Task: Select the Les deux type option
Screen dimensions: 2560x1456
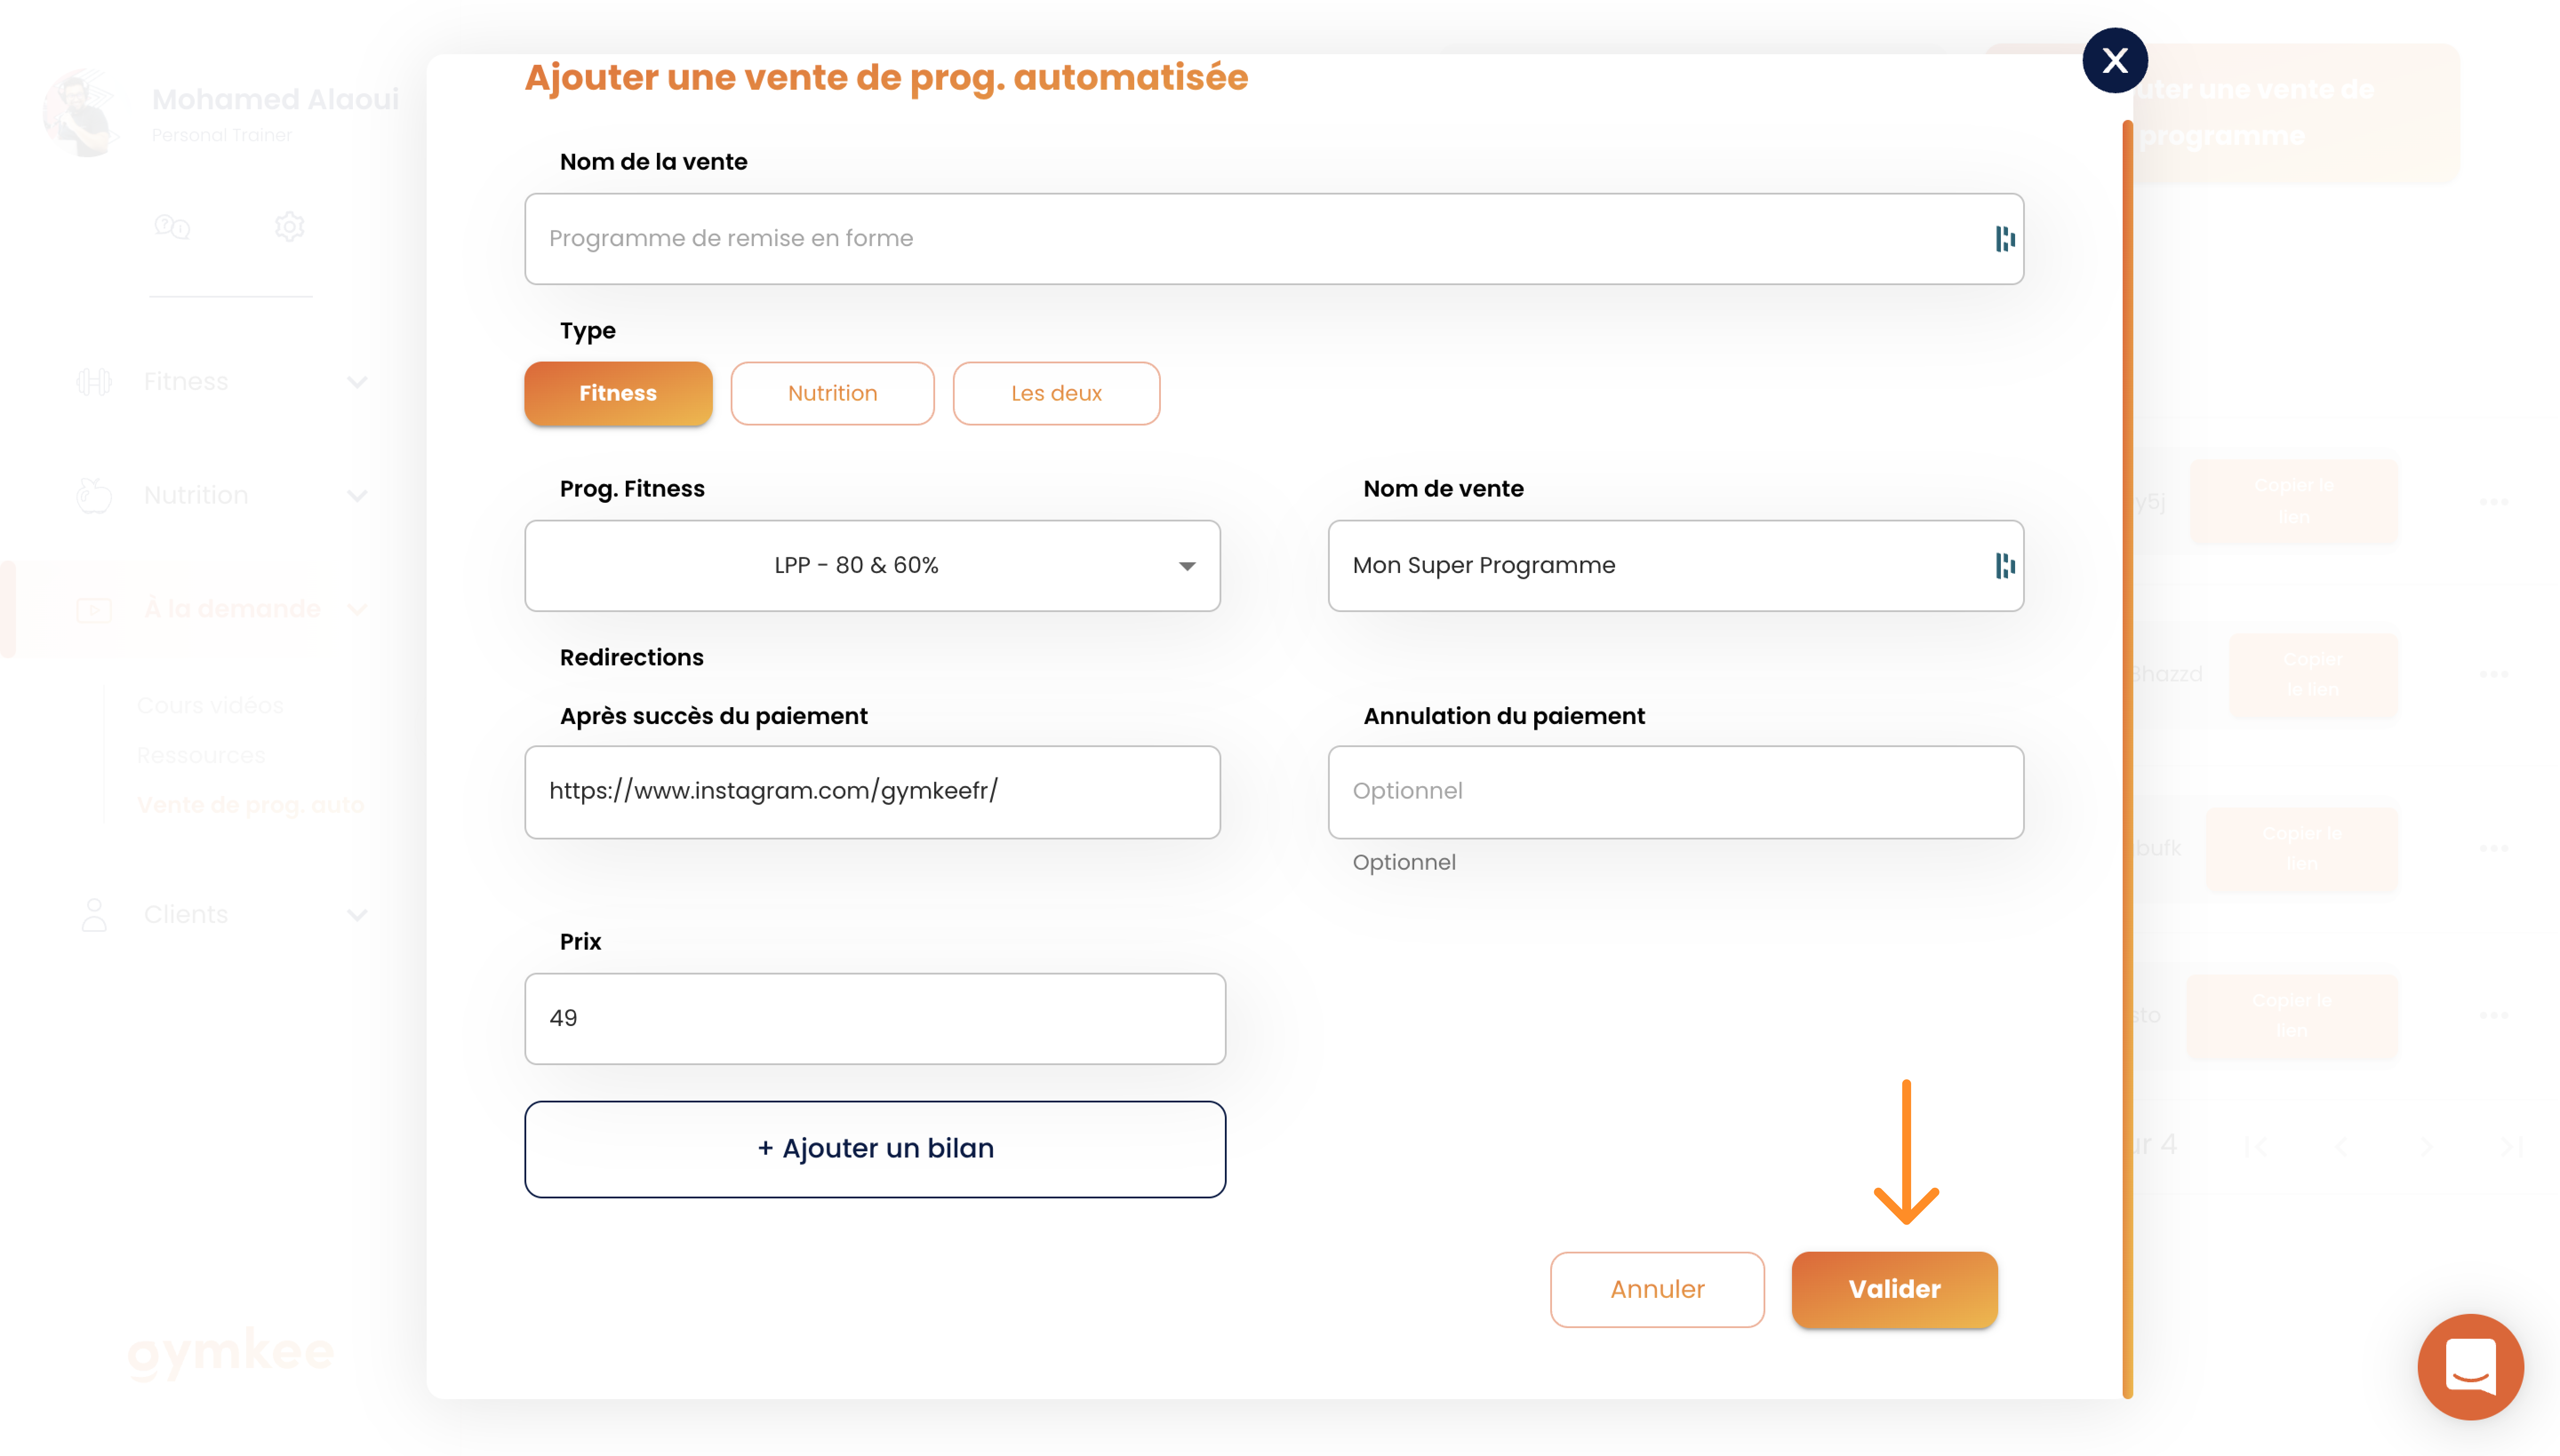Action: click(x=1056, y=393)
